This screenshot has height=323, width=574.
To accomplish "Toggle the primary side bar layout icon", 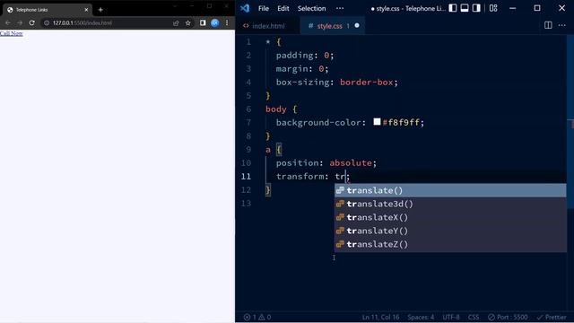I will coord(453,8).
